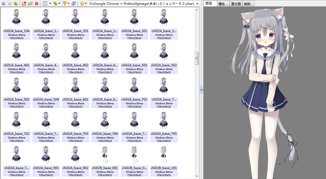
Task: Create a new folder
Action: coord(24,3)
